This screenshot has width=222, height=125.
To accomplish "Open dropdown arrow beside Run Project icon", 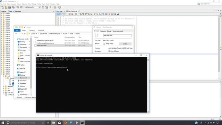I will (x=52, y=7).
